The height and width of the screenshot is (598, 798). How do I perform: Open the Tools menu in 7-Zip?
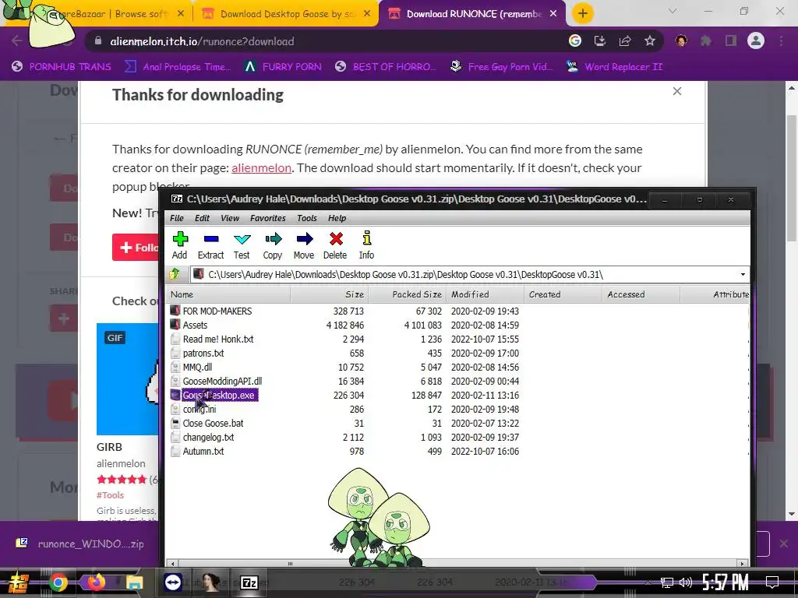click(x=307, y=218)
